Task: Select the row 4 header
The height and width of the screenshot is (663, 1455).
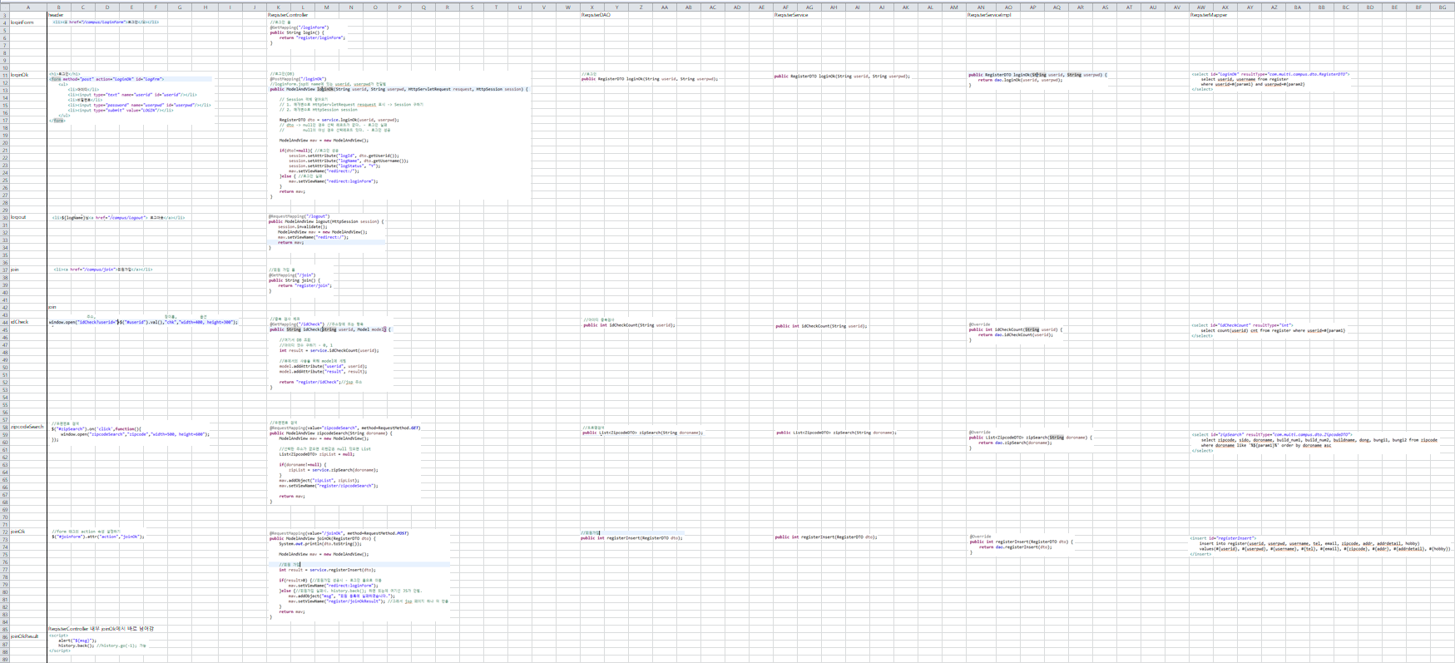Action: (5, 22)
